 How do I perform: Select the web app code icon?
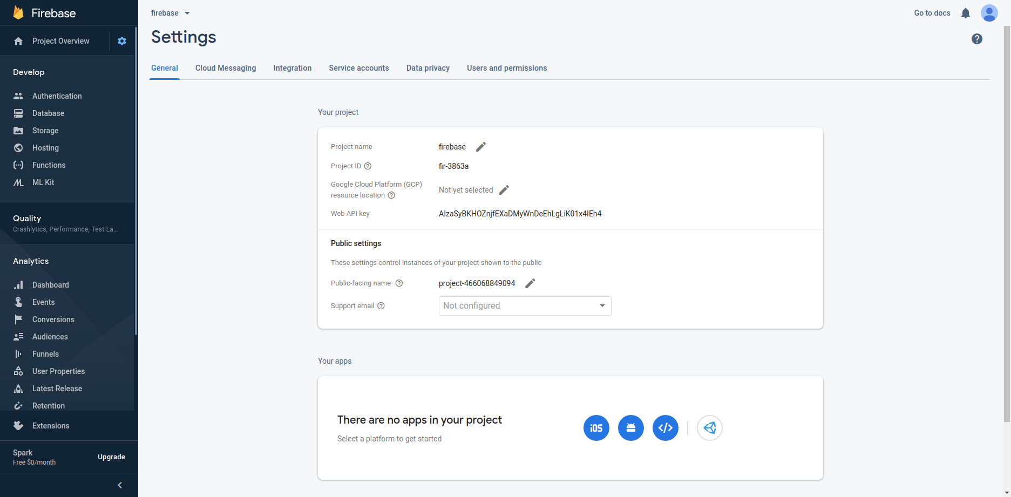tap(665, 428)
